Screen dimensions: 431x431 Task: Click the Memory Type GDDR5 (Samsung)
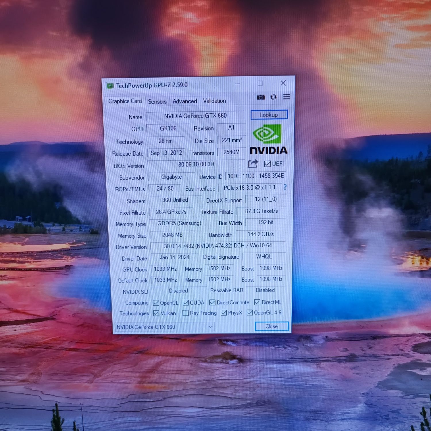[179, 223]
